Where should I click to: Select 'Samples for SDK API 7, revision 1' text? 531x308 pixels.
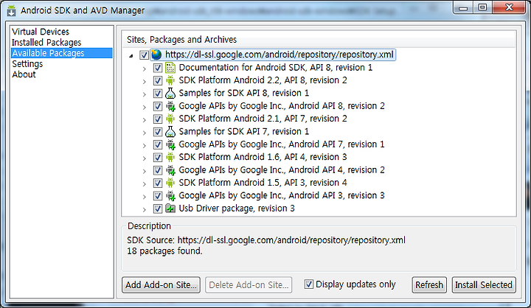244,131
